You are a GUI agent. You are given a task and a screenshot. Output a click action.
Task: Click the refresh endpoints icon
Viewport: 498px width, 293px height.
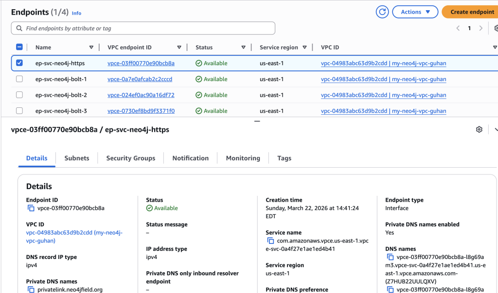(382, 12)
